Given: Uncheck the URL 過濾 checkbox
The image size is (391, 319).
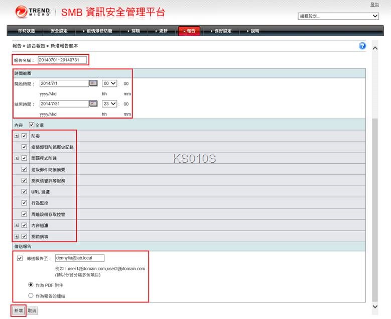Looking at the screenshot, I should tap(24, 191).
